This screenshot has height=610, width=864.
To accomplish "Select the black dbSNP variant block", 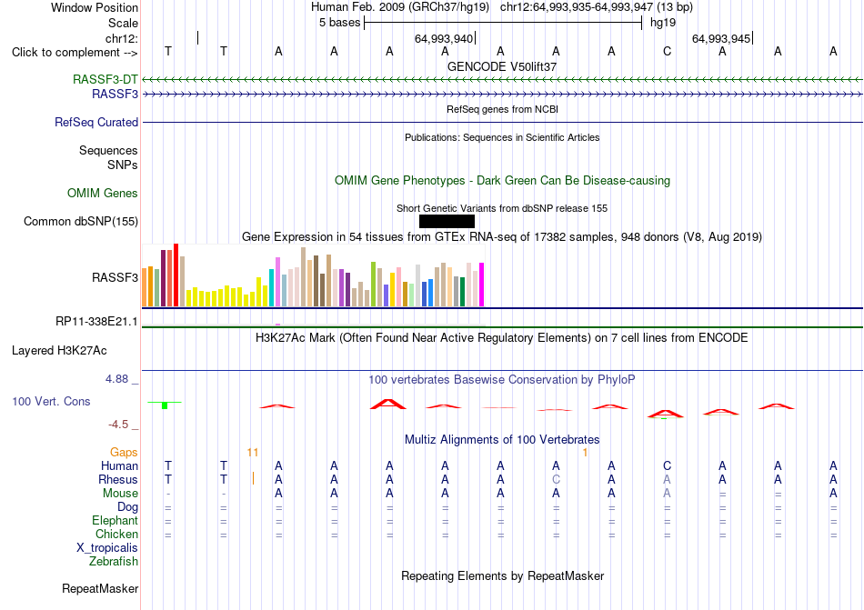I will (x=447, y=221).
